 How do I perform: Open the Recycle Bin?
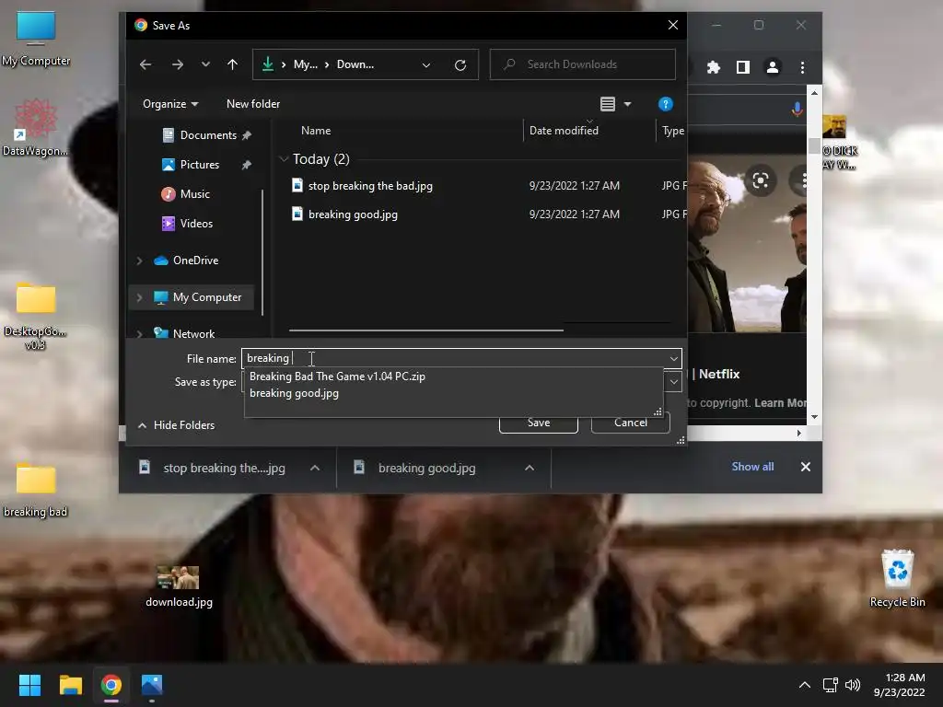[897, 578]
